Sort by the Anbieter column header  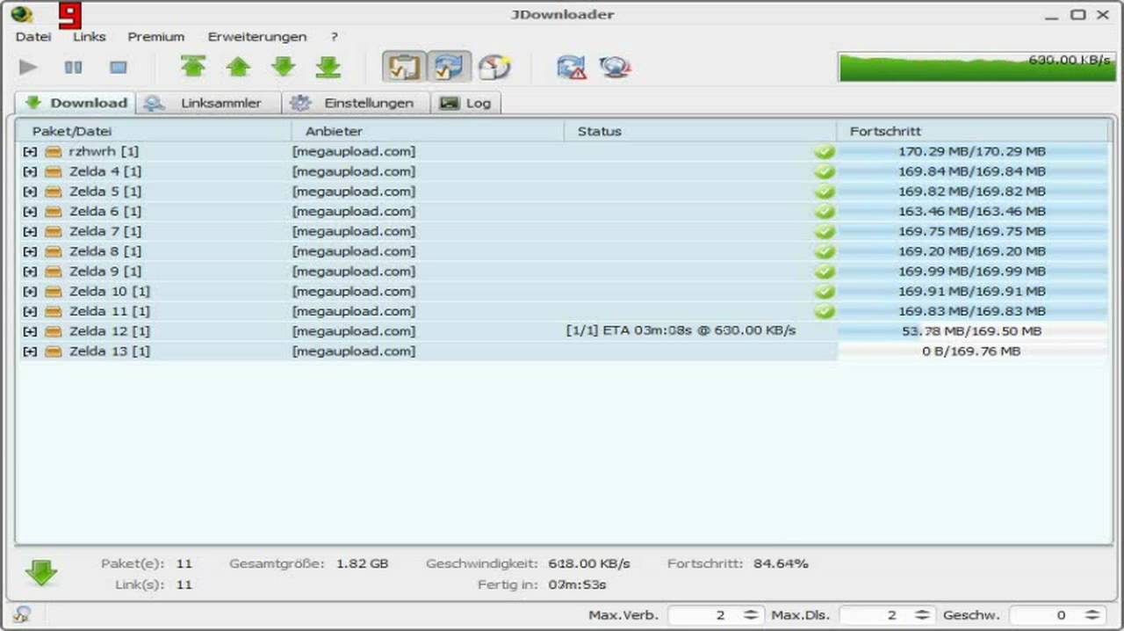pos(428,131)
